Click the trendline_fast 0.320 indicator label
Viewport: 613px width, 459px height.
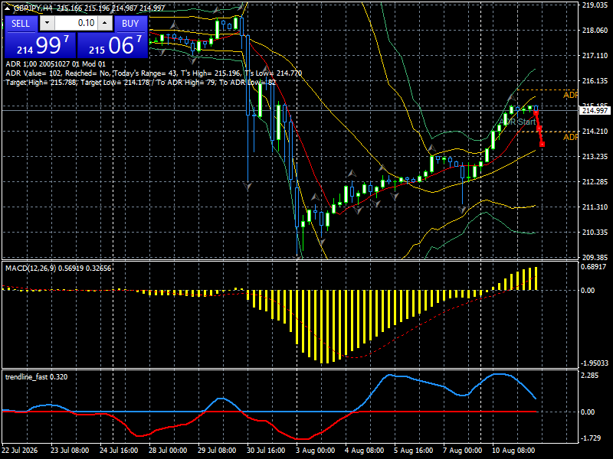coord(36,376)
